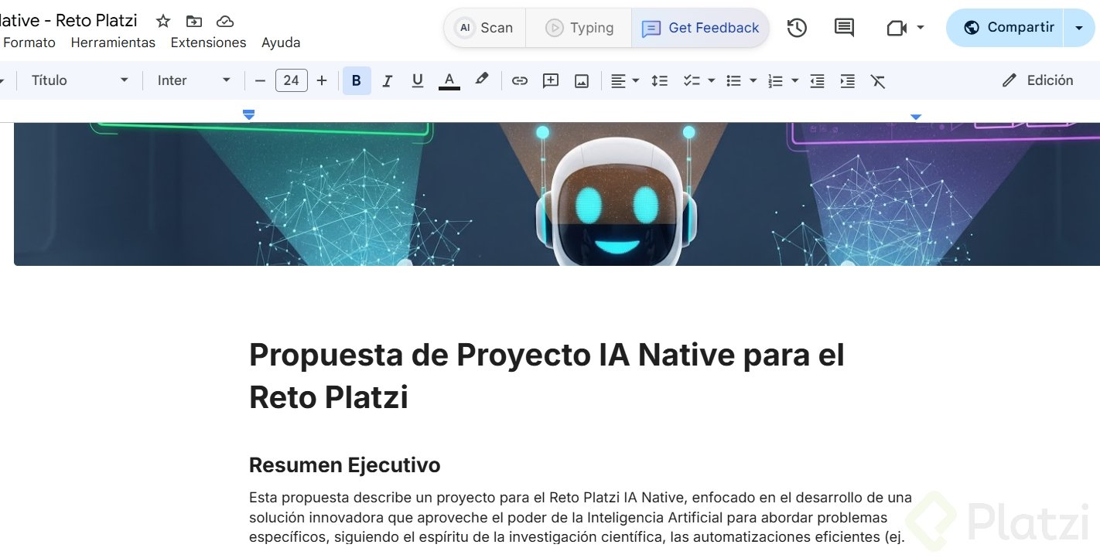The image size is (1100, 558).
Task: Select the right indent ruler marker
Action: pos(916,117)
